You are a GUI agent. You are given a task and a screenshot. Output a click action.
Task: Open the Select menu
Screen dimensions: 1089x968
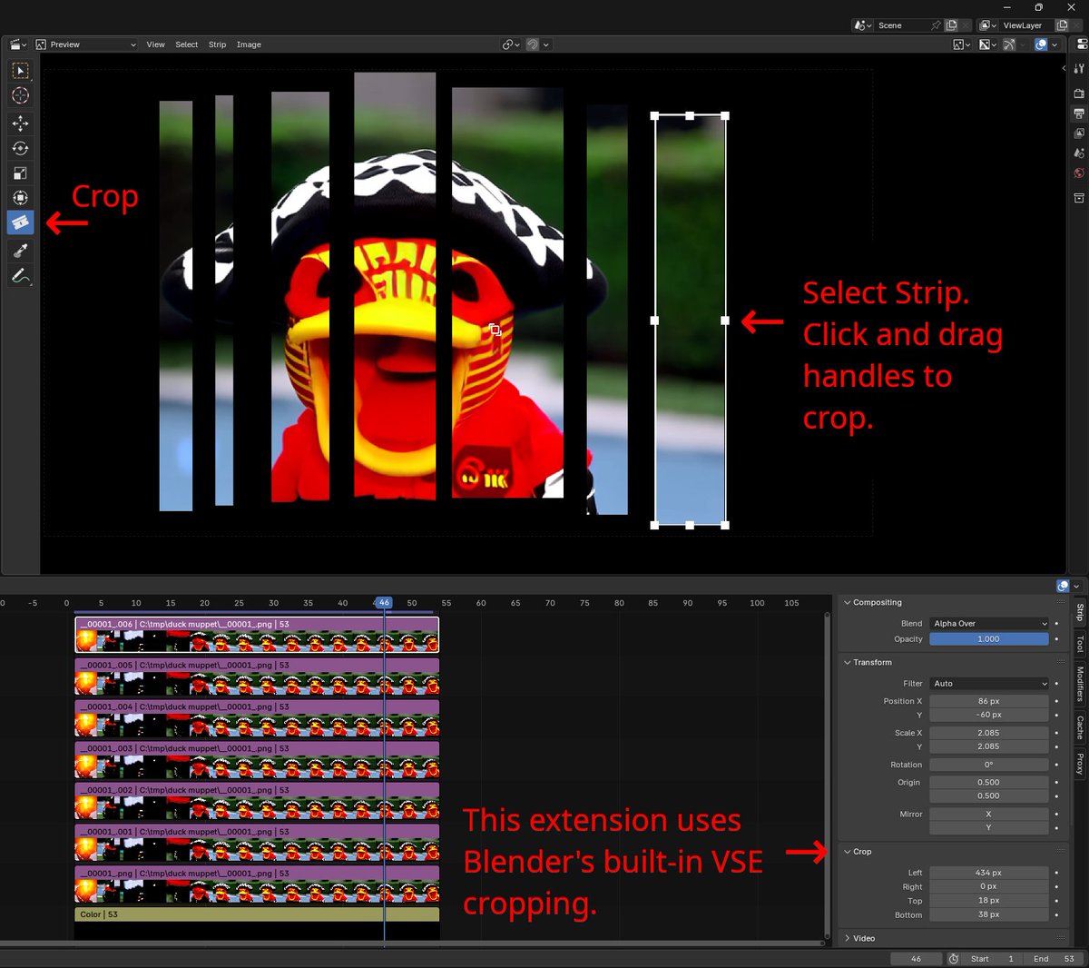pyautogui.click(x=187, y=44)
